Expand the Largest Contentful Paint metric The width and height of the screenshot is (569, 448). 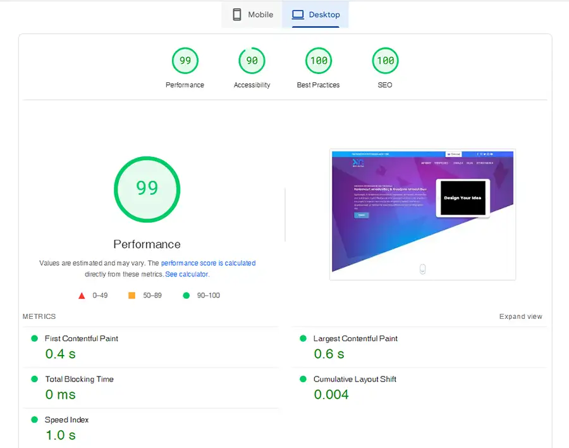[355, 339]
